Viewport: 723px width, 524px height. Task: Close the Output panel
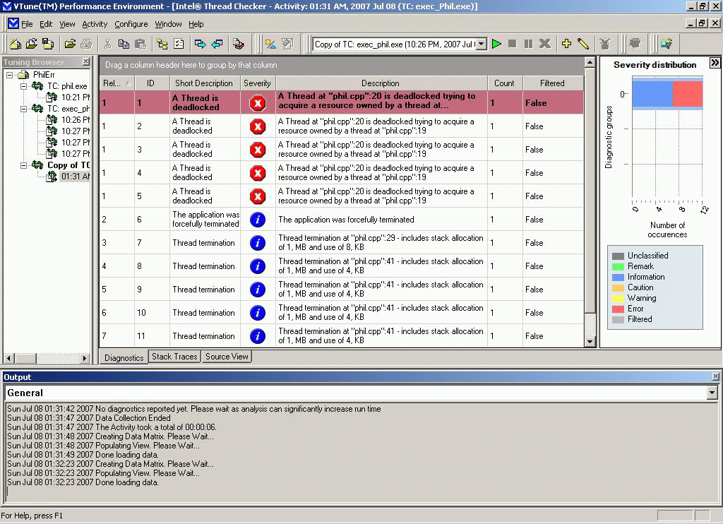point(716,377)
